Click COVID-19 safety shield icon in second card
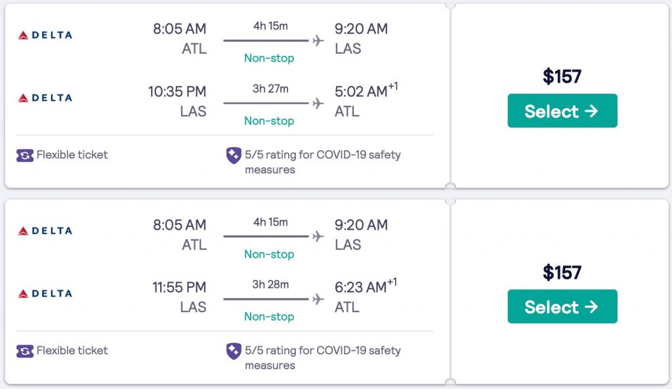Screen dimensions: 672x389 pos(234,351)
